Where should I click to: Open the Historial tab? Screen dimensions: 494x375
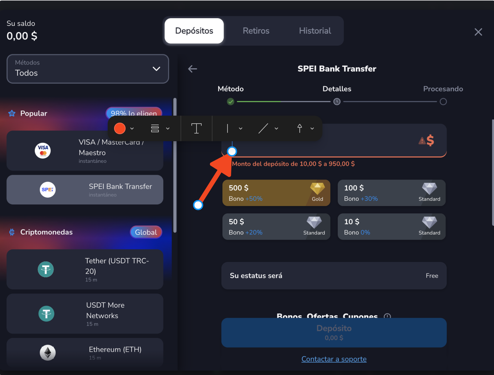(x=315, y=31)
